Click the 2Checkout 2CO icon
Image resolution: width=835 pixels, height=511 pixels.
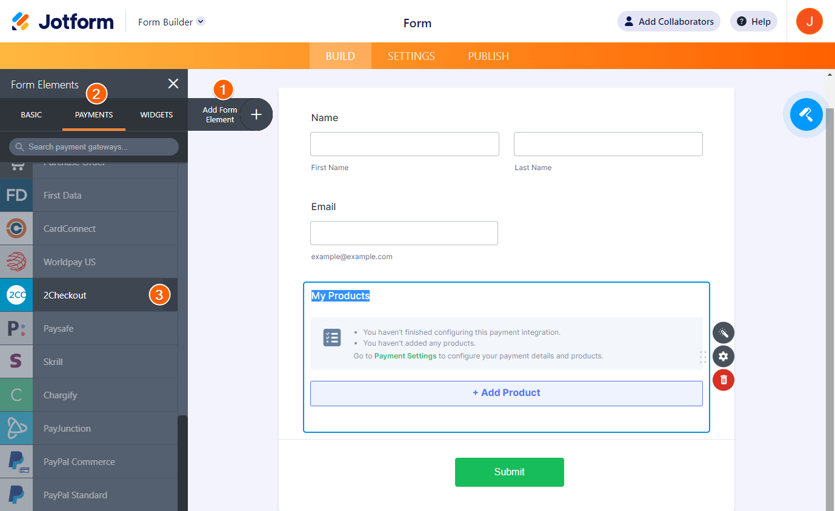click(16, 295)
